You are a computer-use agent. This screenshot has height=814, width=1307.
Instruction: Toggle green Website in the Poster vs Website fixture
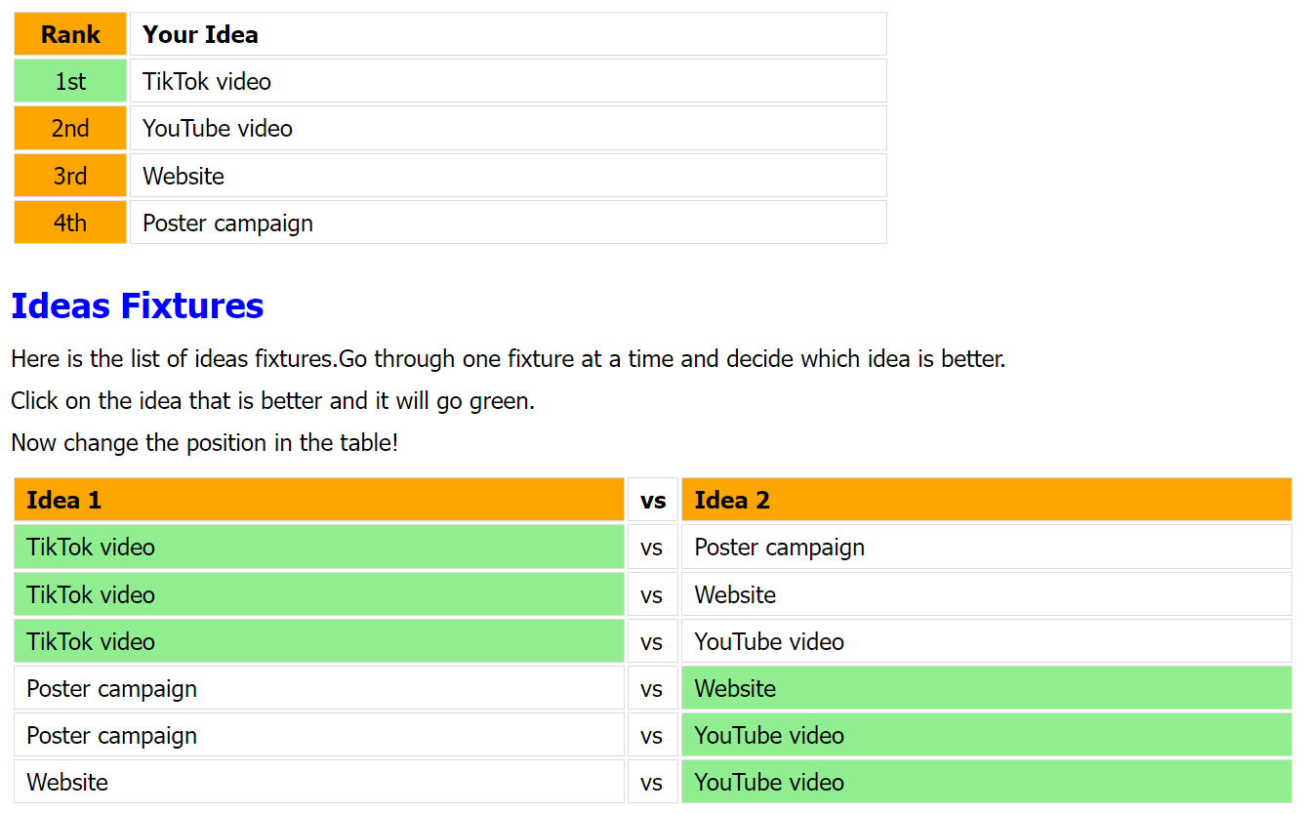(986, 688)
